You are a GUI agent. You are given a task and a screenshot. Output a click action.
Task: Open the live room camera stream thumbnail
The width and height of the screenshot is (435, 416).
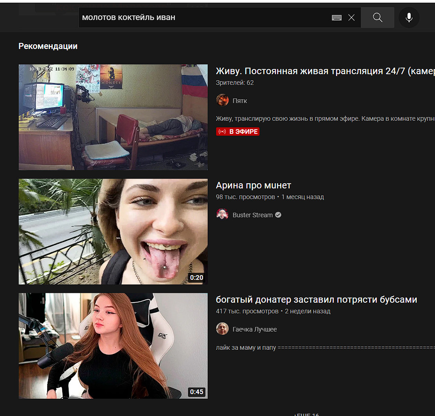click(113, 117)
